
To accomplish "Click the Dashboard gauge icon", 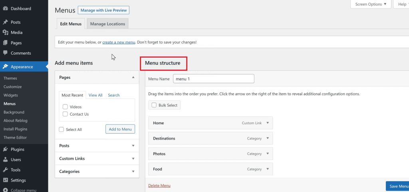I will 5,9.
